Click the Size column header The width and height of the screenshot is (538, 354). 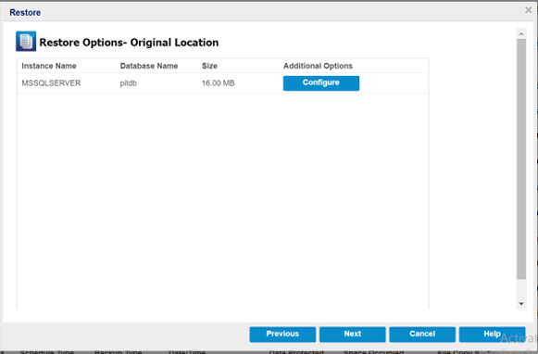click(x=209, y=66)
